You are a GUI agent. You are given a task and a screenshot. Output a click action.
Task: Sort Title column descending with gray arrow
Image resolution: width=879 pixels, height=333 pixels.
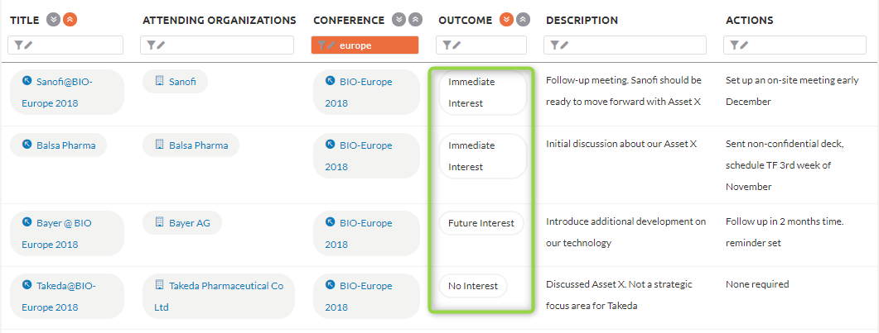click(x=53, y=20)
